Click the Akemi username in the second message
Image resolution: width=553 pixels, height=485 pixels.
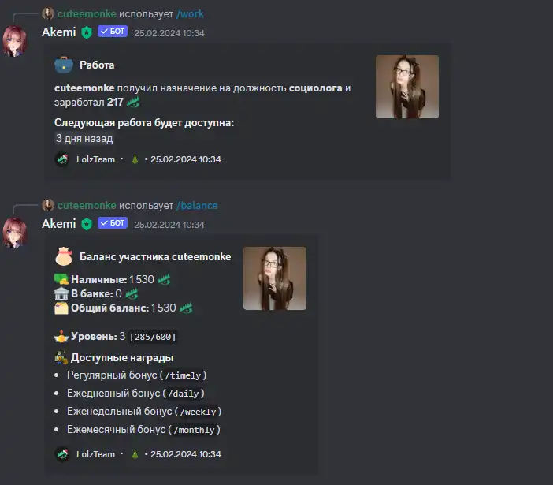pyautogui.click(x=59, y=224)
